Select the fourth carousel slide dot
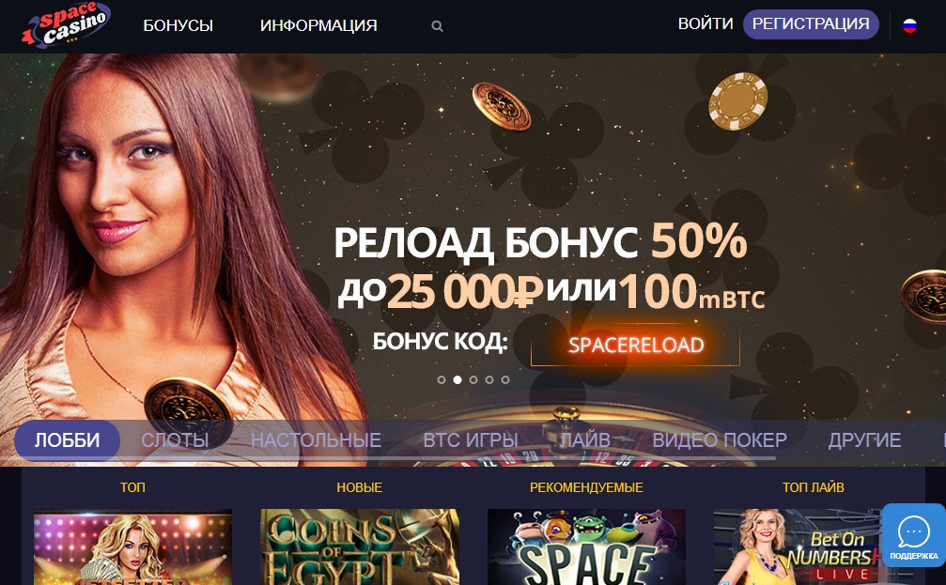This screenshot has width=946, height=585. [x=489, y=380]
